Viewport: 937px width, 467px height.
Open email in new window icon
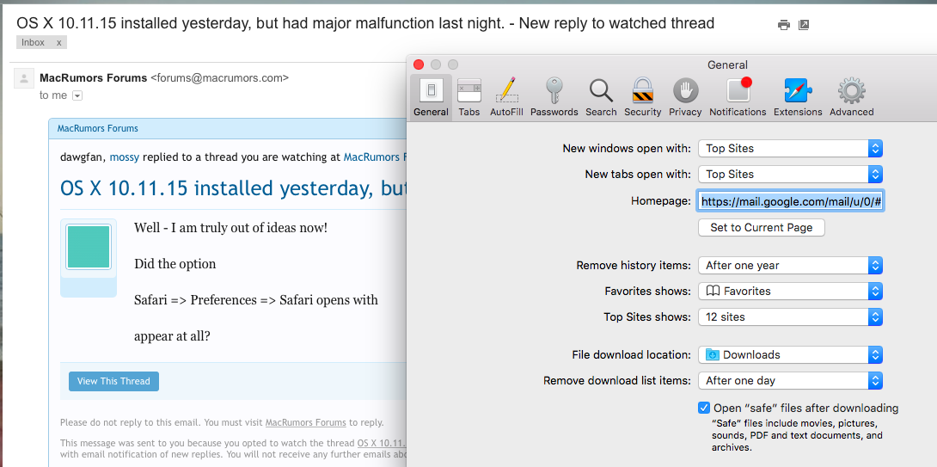click(804, 25)
